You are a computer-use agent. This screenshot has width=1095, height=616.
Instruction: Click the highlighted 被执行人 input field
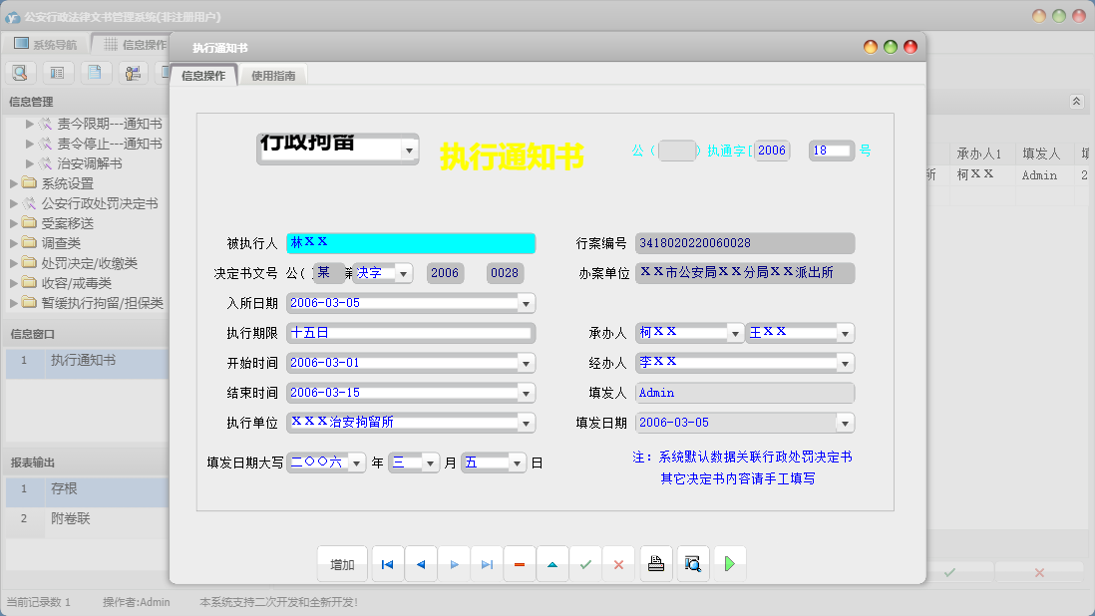pos(409,242)
